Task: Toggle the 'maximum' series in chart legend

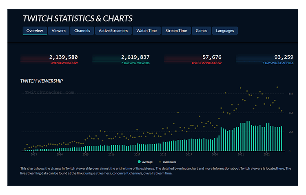Action: click(x=167, y=162)
